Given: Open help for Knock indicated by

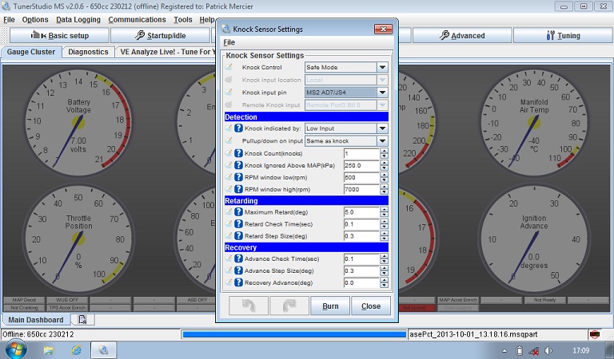Looking at the screenshot, I should pos(238,128).
